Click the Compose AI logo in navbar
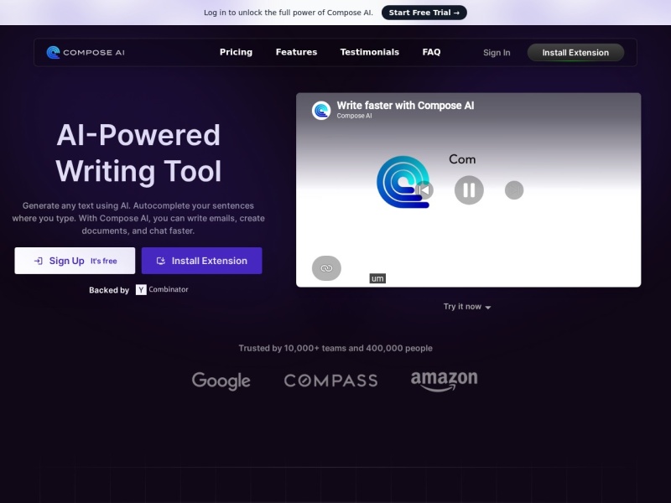The image size is (671, 503). pyautogui.click(x=86, y=52)
